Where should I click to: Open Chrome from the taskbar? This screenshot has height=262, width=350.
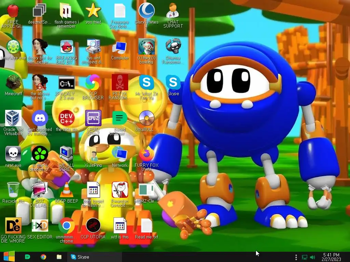pyautogui.click(x=43, y=257)
